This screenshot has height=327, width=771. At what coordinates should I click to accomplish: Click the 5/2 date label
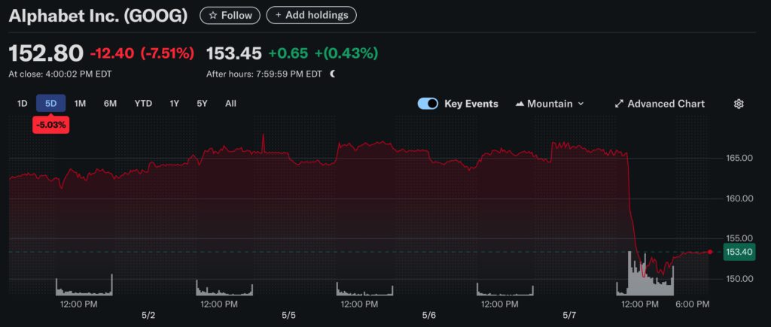click(x=148, y=315)
